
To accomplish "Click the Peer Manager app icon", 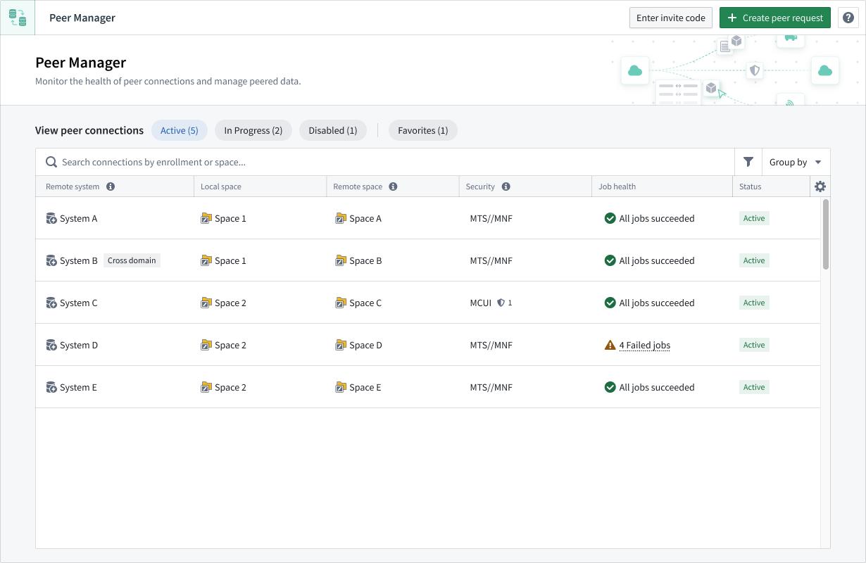I will point(17,17).
